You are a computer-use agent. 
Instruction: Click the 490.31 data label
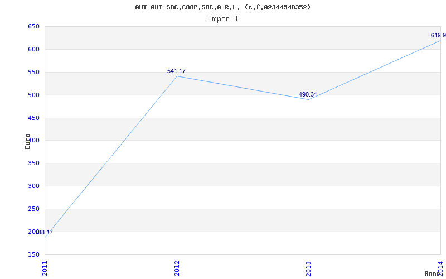coord(308,94)
